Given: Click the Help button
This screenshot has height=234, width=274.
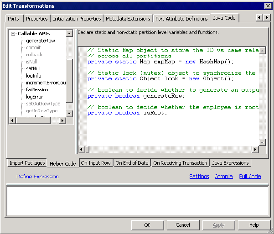Looking at the screenshot, I should point(254,225).
